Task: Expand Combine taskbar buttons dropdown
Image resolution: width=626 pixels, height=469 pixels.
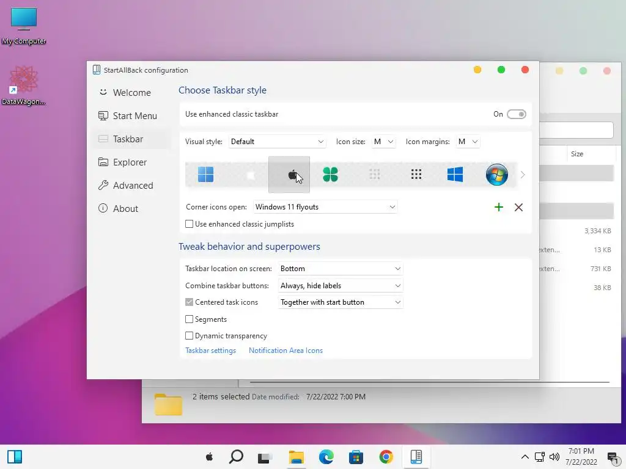Action: pyautogui.click(x=340, y=286)
